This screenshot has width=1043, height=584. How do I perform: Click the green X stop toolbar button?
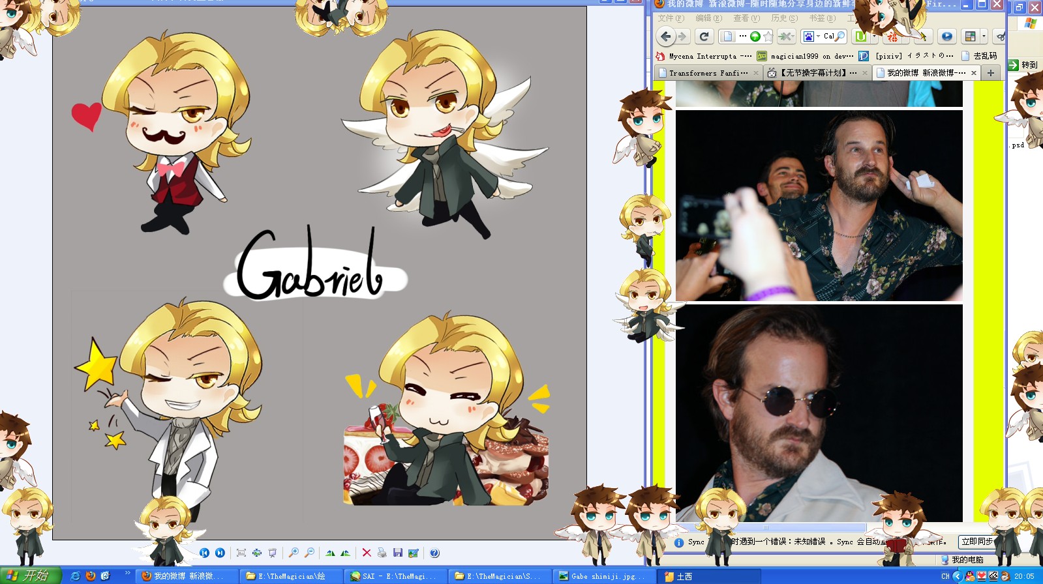[x=786, y=36]
